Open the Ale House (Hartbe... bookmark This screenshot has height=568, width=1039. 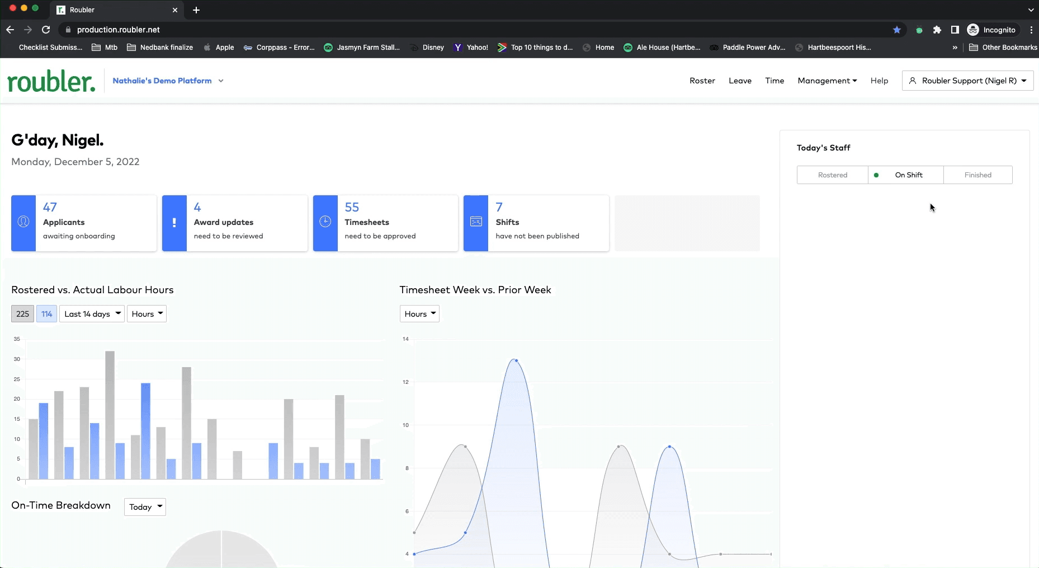pyautogui.click(x=662, y=48)
